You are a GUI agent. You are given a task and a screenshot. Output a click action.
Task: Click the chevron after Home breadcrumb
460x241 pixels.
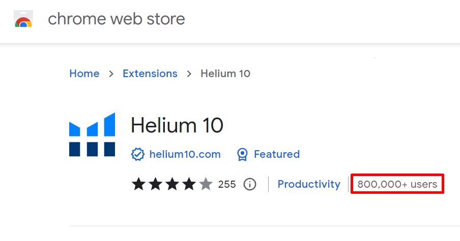pos(111,74)
